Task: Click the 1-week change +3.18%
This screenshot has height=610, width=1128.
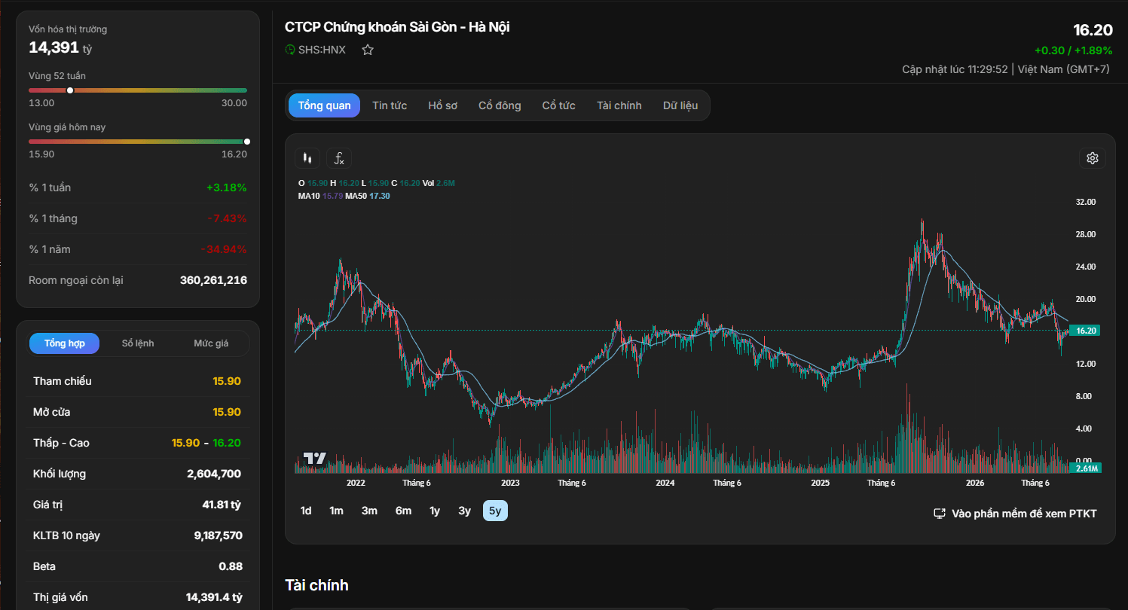Action: [227, 188]
